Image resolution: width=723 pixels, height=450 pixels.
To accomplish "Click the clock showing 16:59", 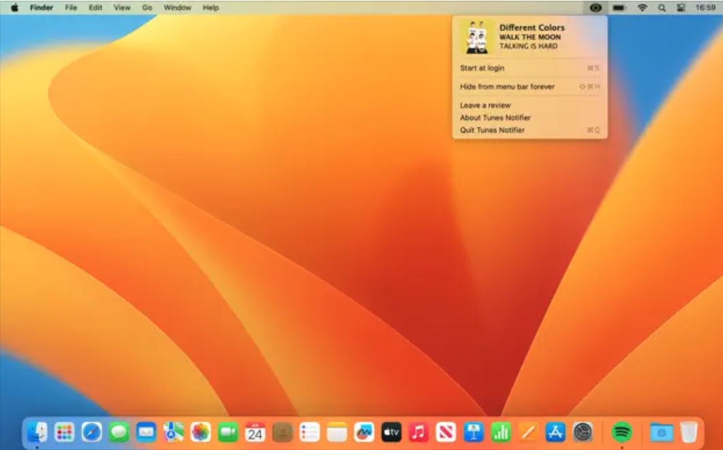I will tap(705, 7).
